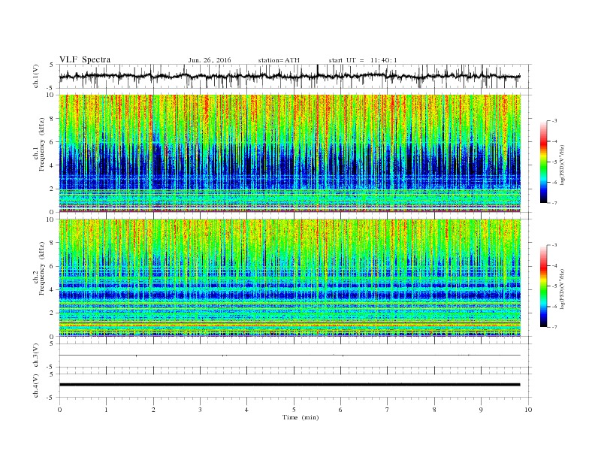Click the "-5" label on ch.1 color bar
595x460 pixels.
click(554, 162)
